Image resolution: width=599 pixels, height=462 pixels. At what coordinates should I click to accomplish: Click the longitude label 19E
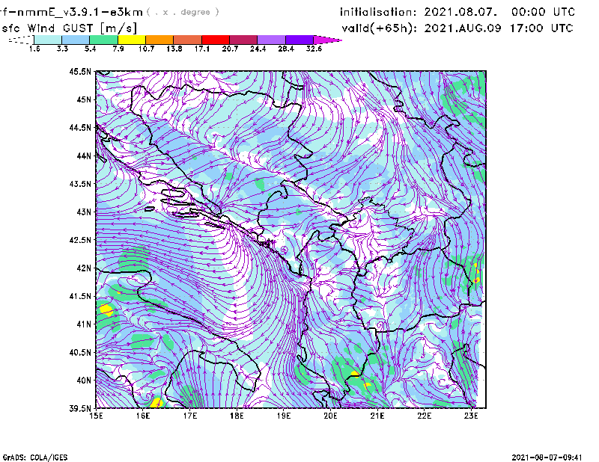tap(284, 416)
